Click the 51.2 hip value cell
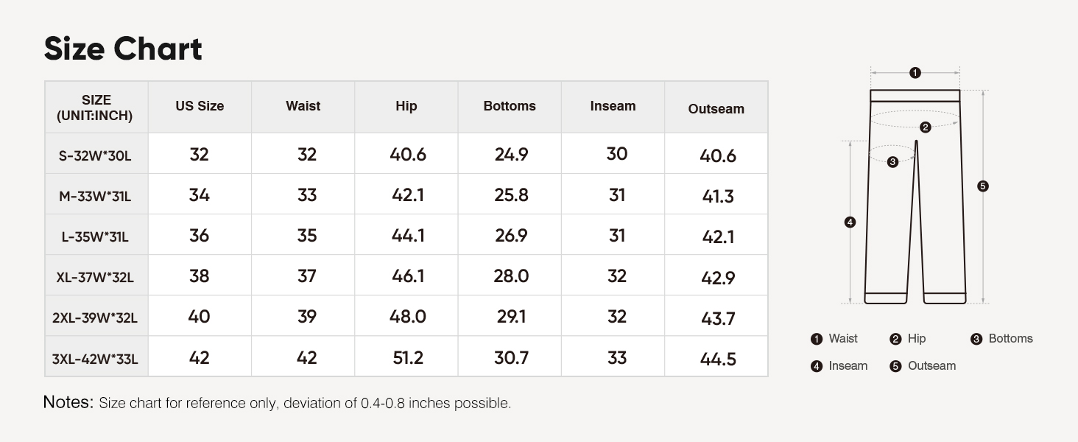Screen dimensions: 1078x442 (x=406, y=358)
